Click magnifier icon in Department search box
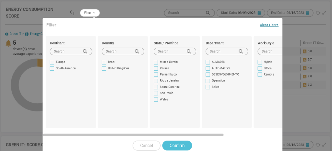Image resolution: width=332 pixels, height=151 pixels. click(241, 51)
